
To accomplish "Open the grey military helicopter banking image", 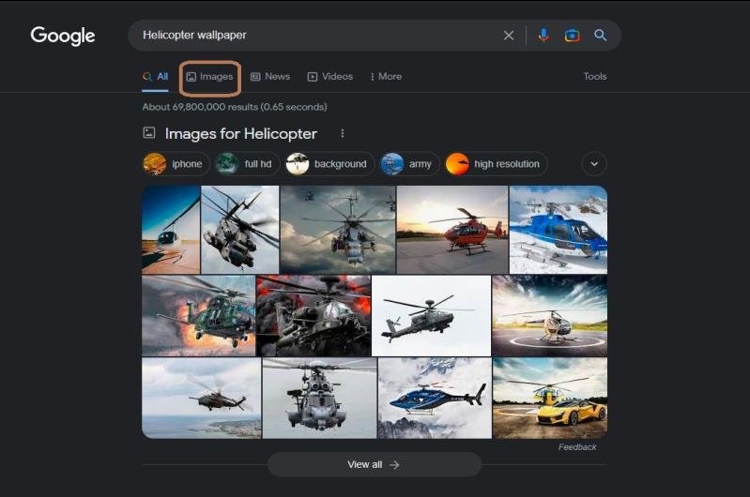I will click(240, 230).
